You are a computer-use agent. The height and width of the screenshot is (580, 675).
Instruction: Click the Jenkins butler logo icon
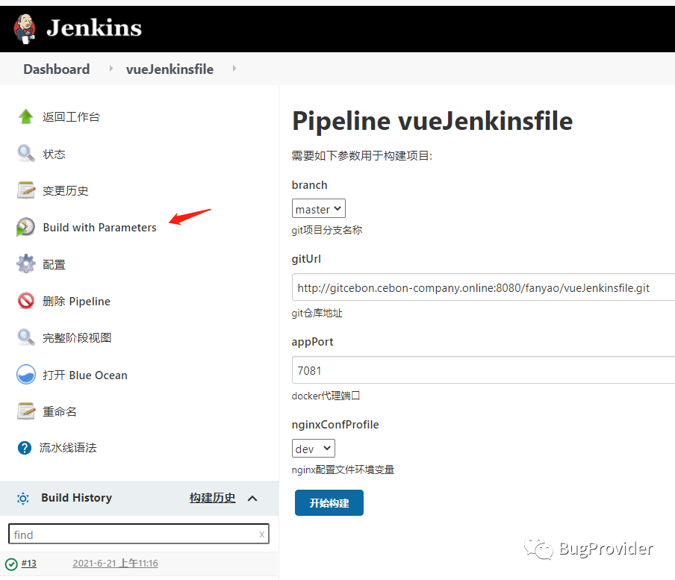(25, 28)
